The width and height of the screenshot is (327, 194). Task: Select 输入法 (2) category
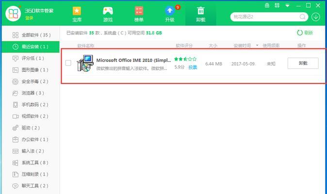pos(31,151)
